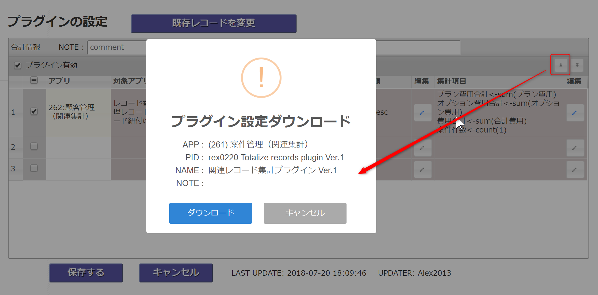Toggle the プラグイン有効 checkbox
The width and height of the screenshot is (598, 295).
pyautogui.click(x=18, y=65)
